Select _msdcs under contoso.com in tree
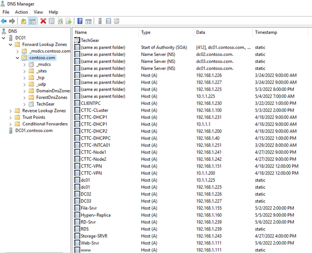The image size is (312, 253). click(x=43, y=64)
